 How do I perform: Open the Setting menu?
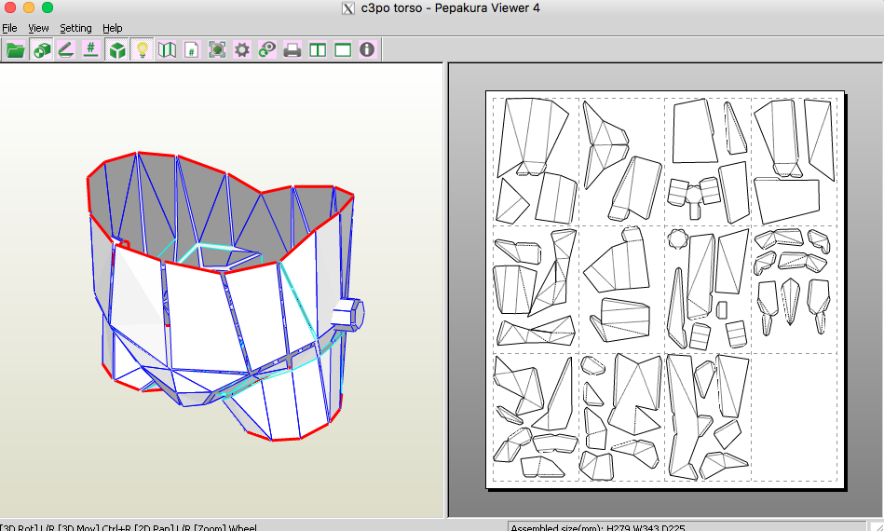click(75, 28)
